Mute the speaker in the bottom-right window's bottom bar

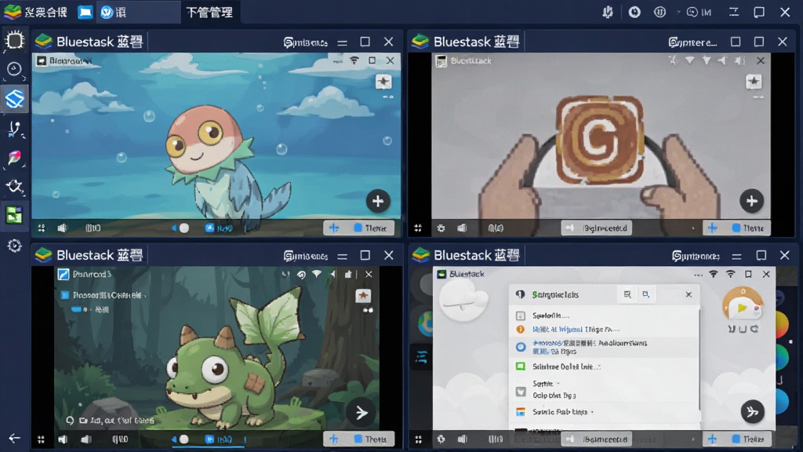coord(463,439)
